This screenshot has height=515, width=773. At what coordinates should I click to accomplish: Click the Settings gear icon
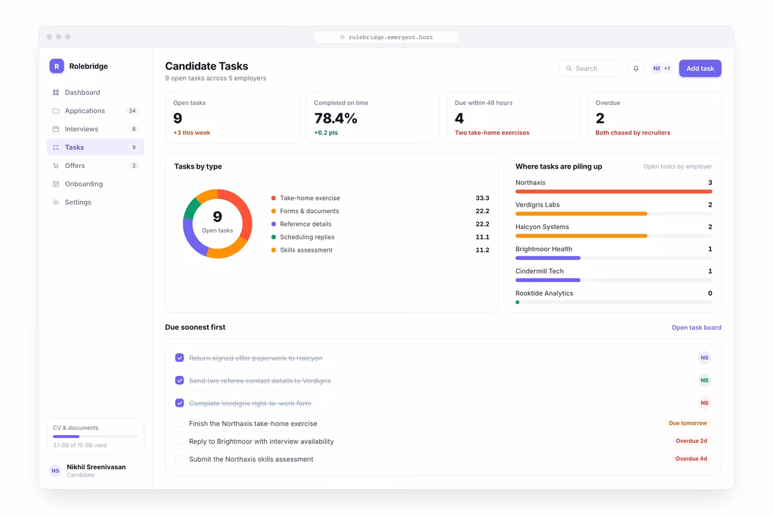(x=56, y=202)
